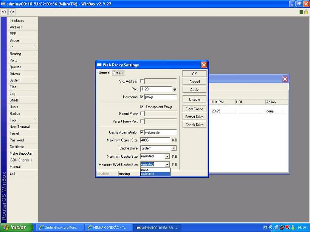
Task: Click the padlock icon at top right
Action: tap(306, 12)
